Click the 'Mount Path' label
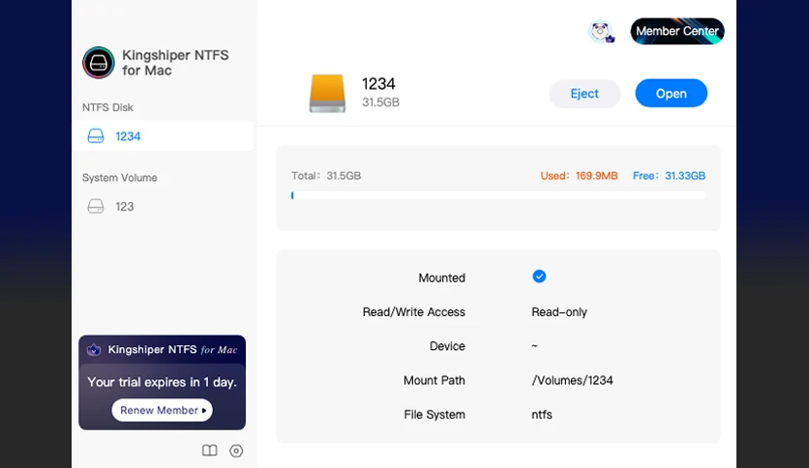 point(434,380)
